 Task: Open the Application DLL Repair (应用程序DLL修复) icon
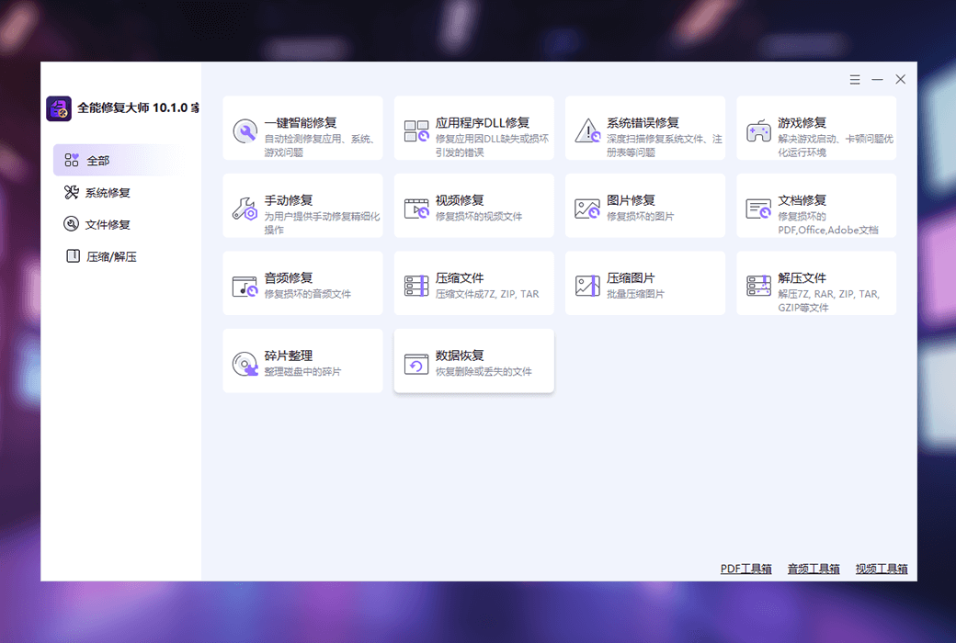click(x=416, y=130)
